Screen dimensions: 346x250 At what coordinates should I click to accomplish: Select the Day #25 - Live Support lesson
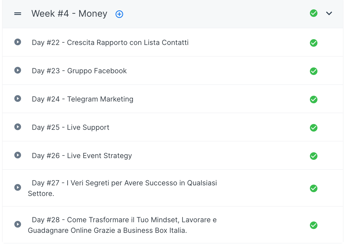coord(70,127)
